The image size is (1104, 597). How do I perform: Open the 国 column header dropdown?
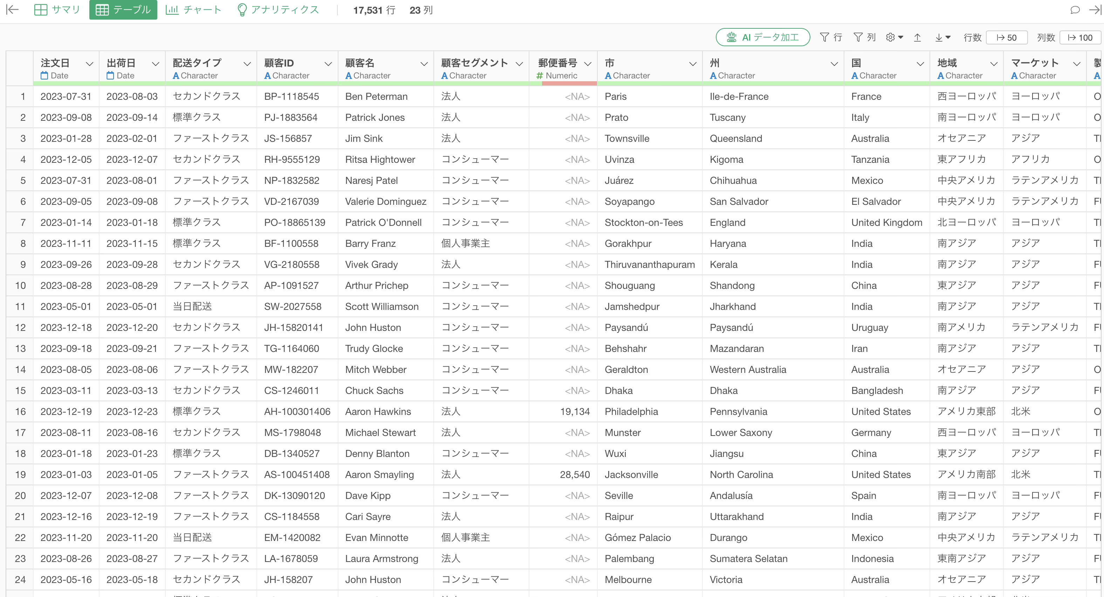click(920, 64)
